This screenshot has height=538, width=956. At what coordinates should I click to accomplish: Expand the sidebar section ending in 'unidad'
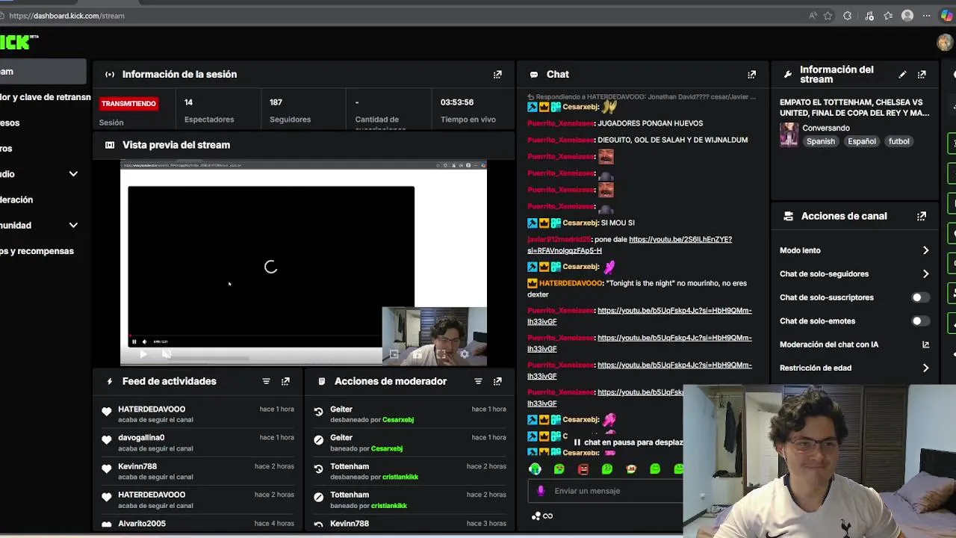(73, 226)
